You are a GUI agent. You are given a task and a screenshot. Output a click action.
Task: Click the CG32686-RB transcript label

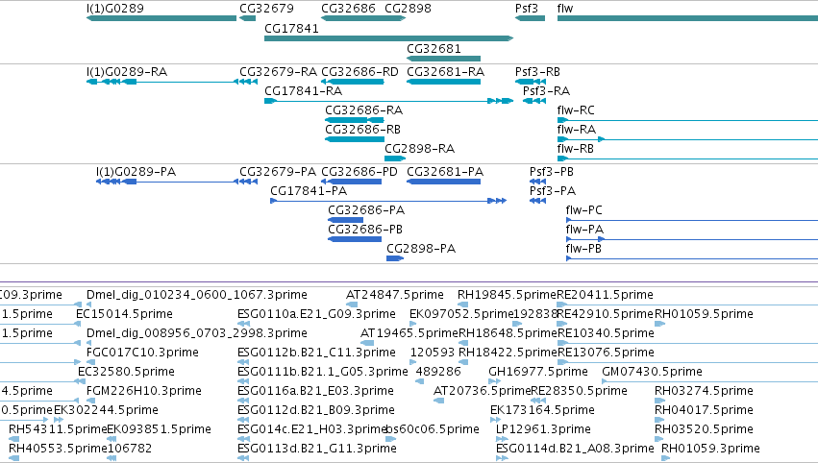click(x=362, y=130)
